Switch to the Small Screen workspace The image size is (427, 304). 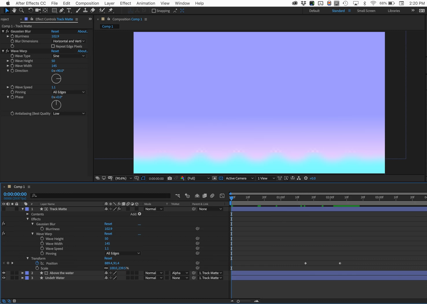(366, 11)
